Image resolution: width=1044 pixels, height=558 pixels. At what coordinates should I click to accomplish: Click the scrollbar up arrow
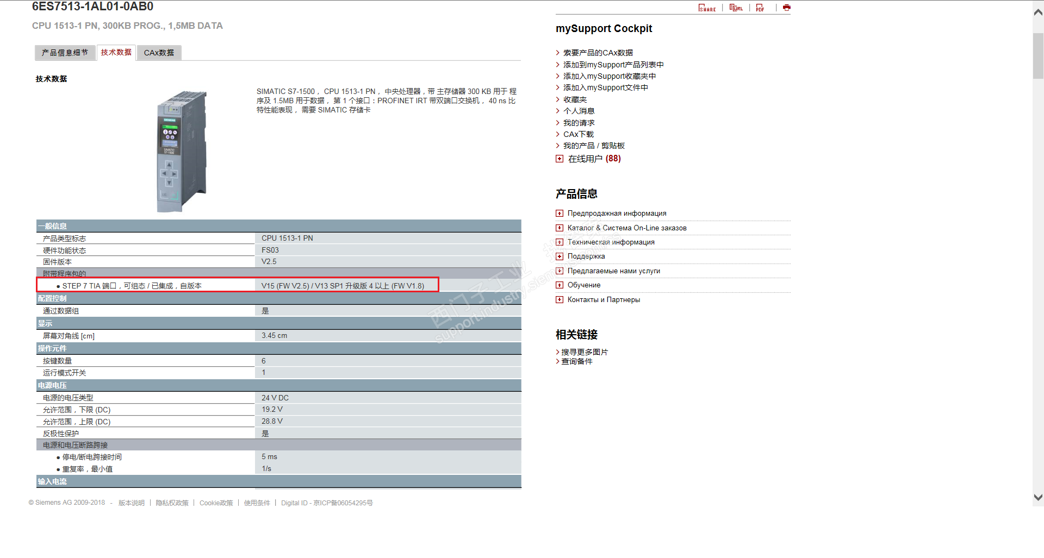pos(1038,12)
